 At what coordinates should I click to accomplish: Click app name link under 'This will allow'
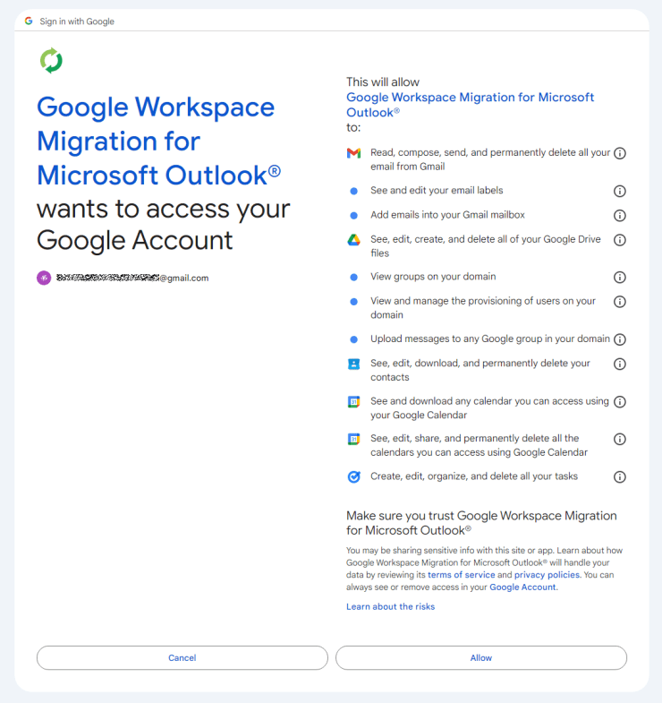470,105
